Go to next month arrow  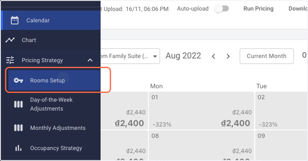228,56
